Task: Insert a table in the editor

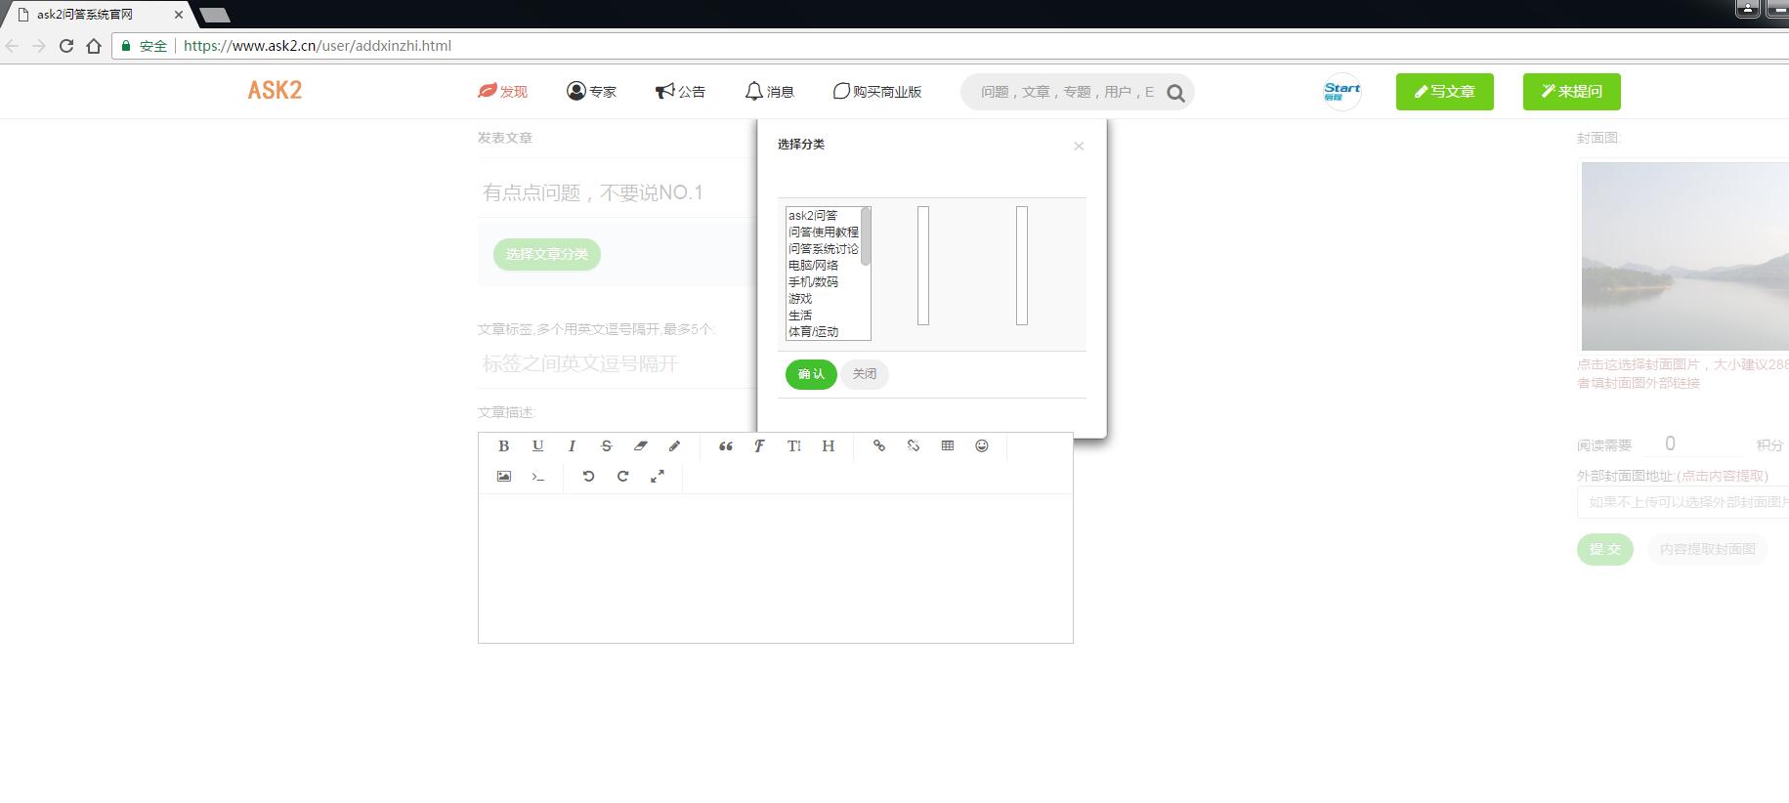Action: (947, 445)
